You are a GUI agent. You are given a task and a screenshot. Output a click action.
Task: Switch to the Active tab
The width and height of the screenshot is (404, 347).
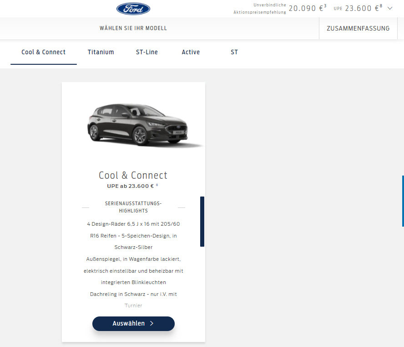tap(191, 52)
